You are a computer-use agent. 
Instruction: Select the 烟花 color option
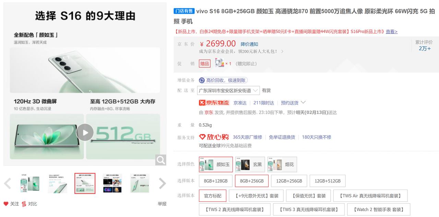click(282, 164)
